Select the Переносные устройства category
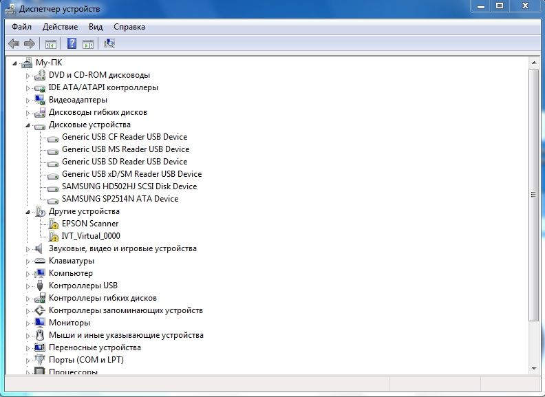Image resolution: width=545 pixels, height=397 pixels. coord(95,347)
